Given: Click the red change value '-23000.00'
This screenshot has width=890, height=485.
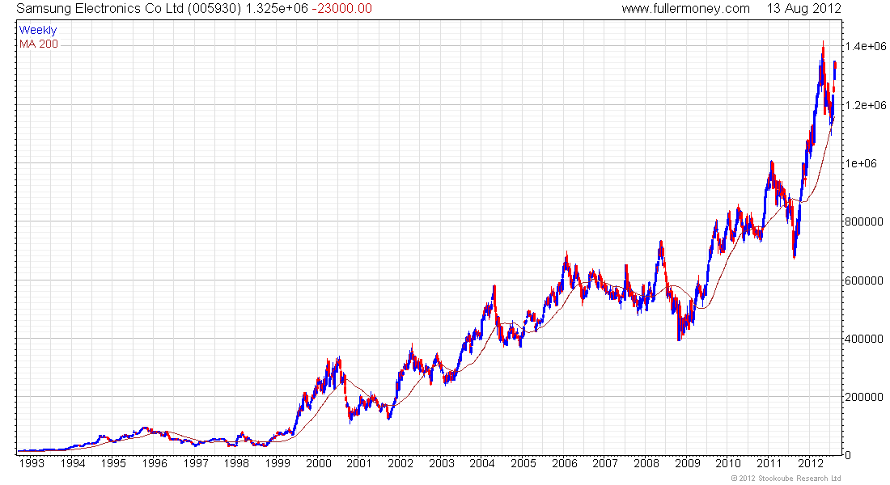Looking at the screenshot, I should (x=341, y=9).
